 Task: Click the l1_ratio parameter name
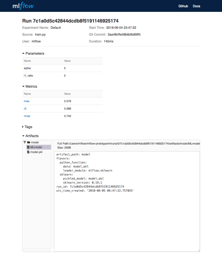pyautogui.click(x=28, y=75)
